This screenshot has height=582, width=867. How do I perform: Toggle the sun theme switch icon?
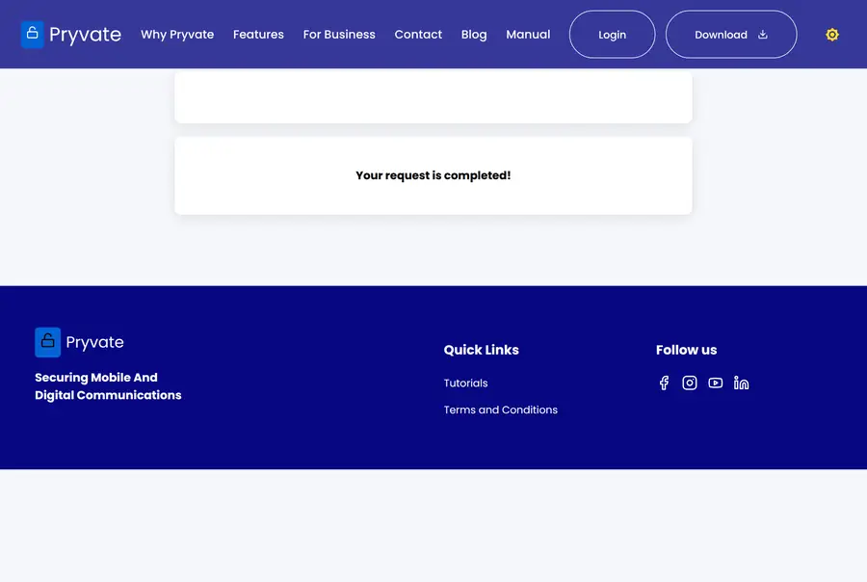[x=831, y=35]
